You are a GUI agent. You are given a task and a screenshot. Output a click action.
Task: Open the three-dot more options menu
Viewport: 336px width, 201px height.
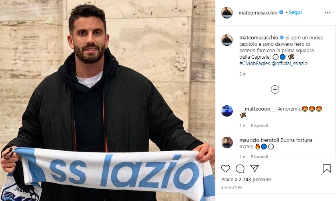pos(327,13)
